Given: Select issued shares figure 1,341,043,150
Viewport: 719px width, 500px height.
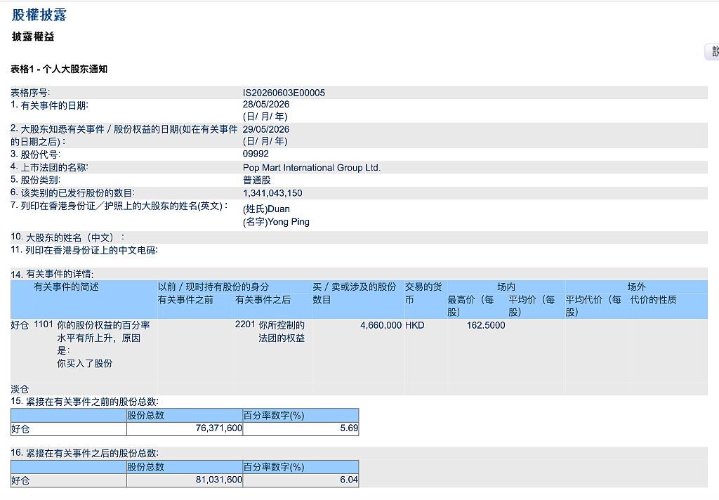Looking at the screenshot, I should [x=272, y=193].
